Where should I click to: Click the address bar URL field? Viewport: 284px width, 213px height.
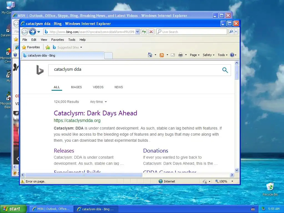pyautogui.click(x=92, y=32)
